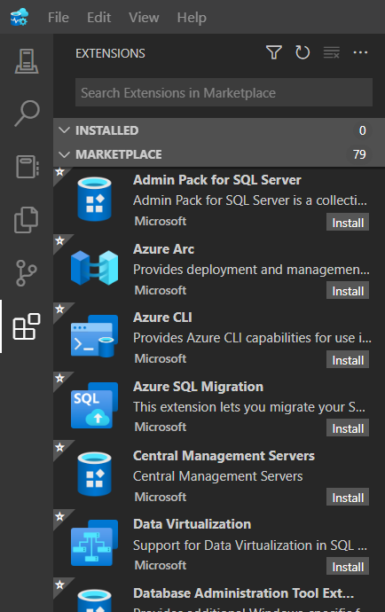Open the Explorer files view
Screen dimensions: 385x612
click(x=27, y=220)
